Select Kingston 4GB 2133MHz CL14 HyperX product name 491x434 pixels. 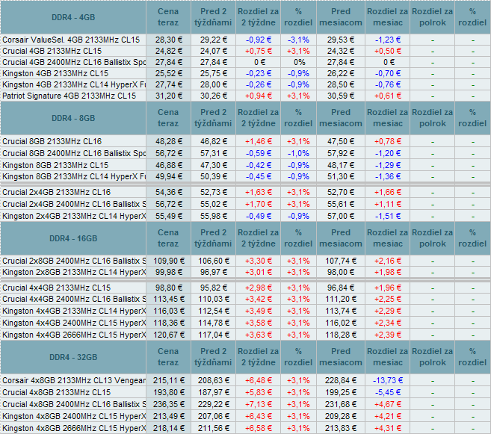click(x=74, y=85)
